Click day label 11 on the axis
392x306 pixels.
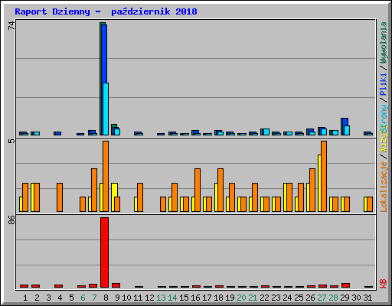(138, 298)
